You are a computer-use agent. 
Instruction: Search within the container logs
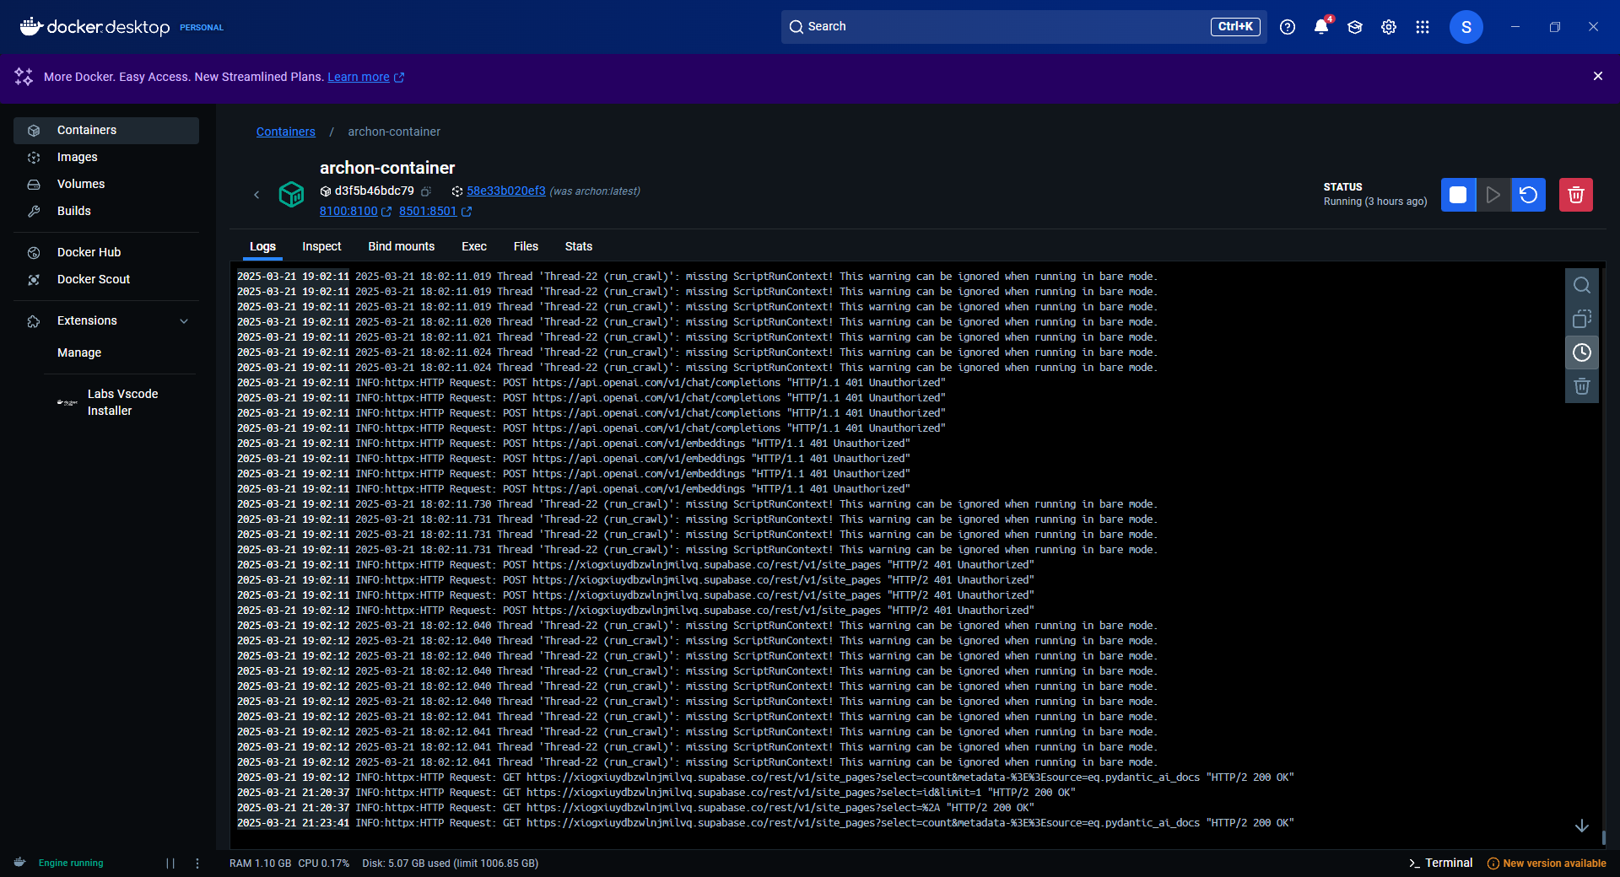(1582, 285)
